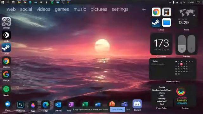Image resolution: width=203 pixels, height=114 pixels.
Task: Launch Edge from the bottom dock
Action: click(x=46, y=105)
